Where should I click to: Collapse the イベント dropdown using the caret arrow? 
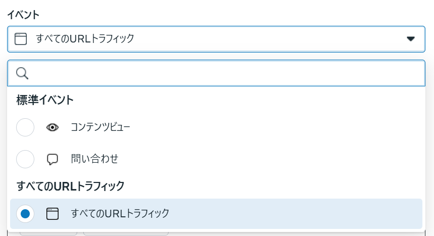pyautogui.click(x=411, y=39)
